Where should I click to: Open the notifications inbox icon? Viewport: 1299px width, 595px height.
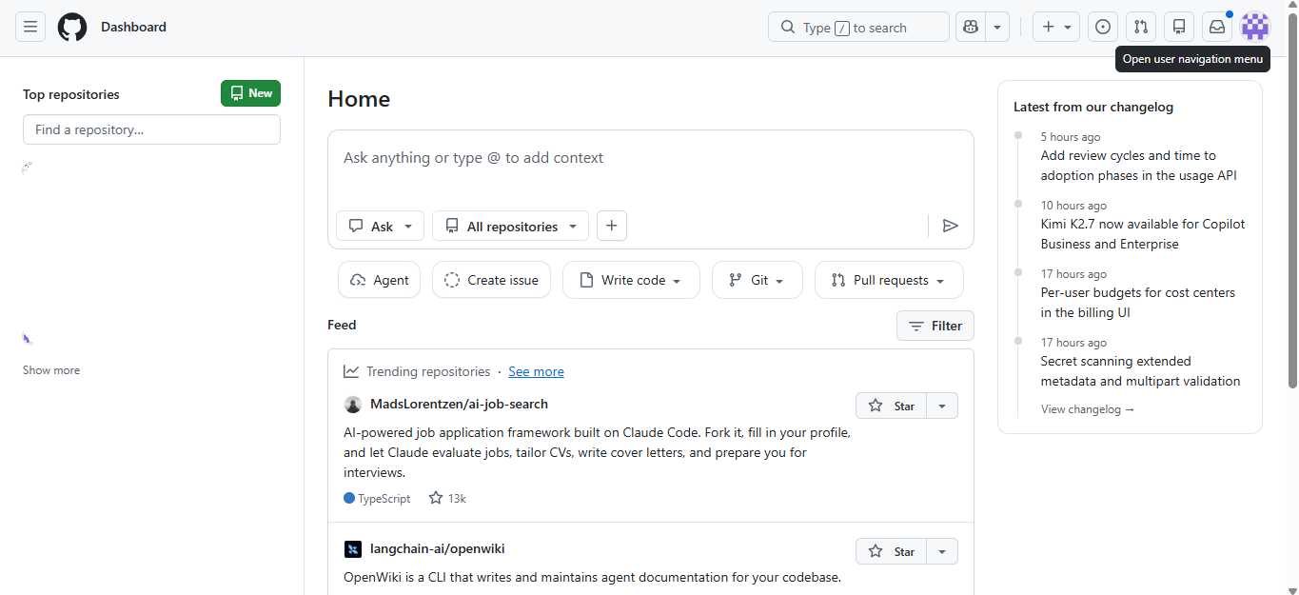pos(1217,27)
